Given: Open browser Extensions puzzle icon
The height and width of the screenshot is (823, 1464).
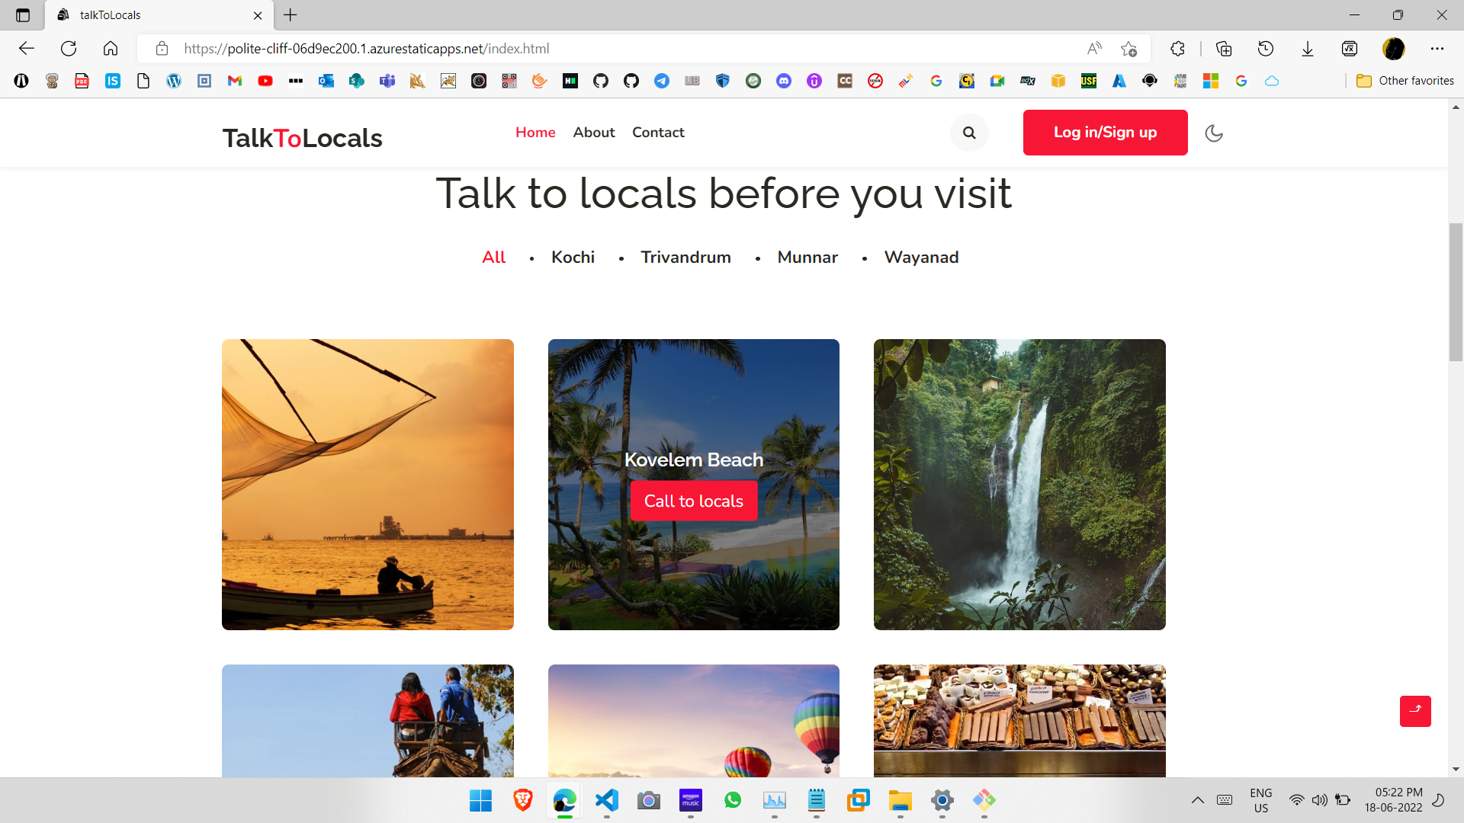Looking at the screenshot, I should click(1177, 49).
